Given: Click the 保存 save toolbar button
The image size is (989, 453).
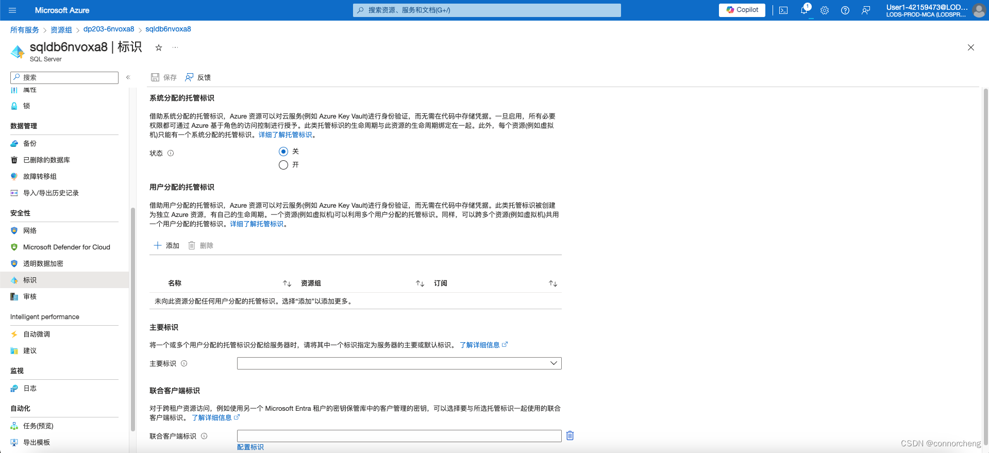Looking at the screenshot, I should pos(164,77).
